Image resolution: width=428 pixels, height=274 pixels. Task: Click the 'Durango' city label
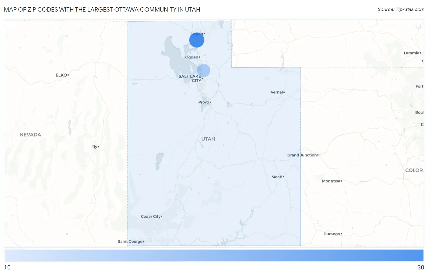click(332, 234)
